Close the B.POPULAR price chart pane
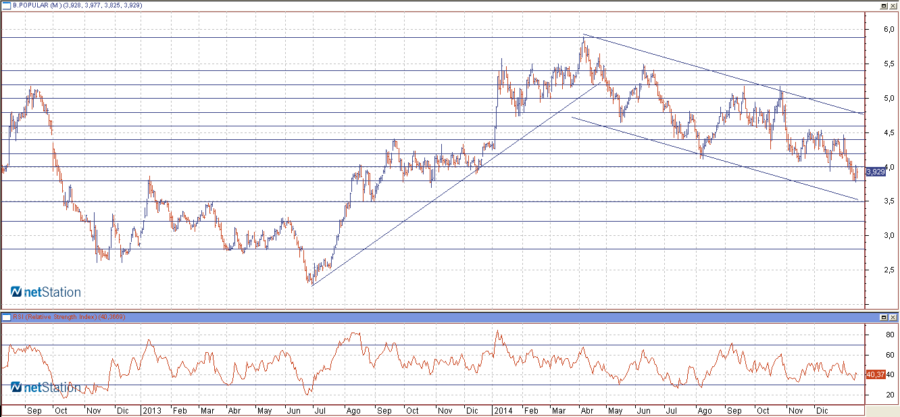900x417 pixels. [893, 5]
